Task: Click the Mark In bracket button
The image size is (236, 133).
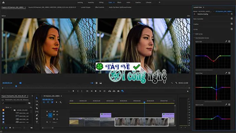Action: 78,91
